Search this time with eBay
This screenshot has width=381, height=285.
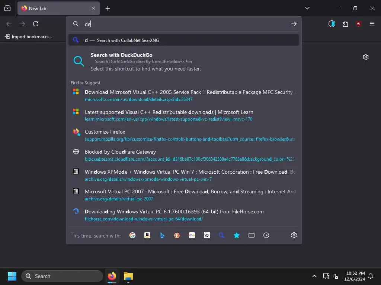click(x=192, y=235)
